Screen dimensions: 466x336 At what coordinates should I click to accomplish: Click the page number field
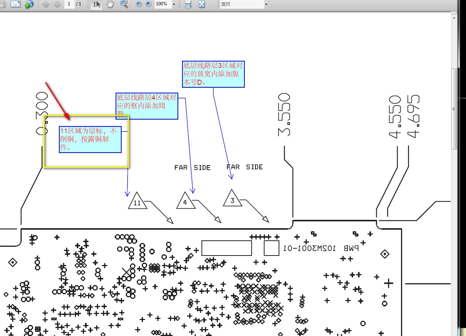click(69, 4)
